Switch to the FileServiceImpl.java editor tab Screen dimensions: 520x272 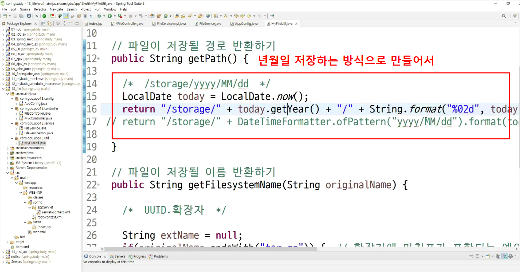pos(169,23)
